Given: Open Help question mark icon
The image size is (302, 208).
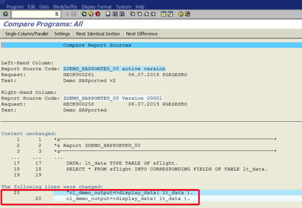Looking at the screenshot, I should 180,14.
